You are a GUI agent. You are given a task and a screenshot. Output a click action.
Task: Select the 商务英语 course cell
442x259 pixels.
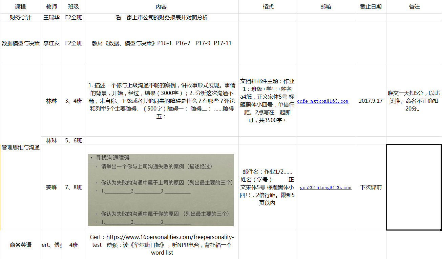pos(20,245)
